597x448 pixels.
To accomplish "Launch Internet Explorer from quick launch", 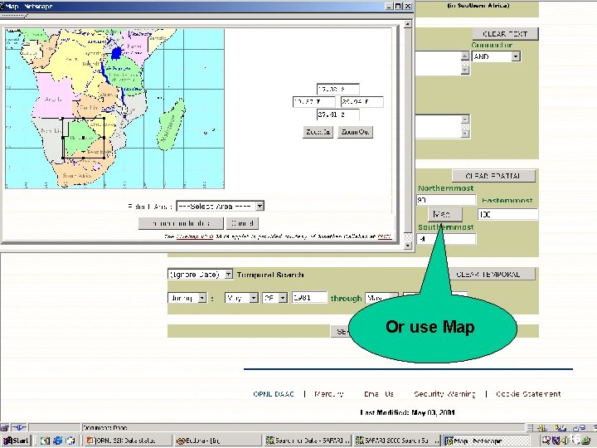I will click(x=57, y=441).
